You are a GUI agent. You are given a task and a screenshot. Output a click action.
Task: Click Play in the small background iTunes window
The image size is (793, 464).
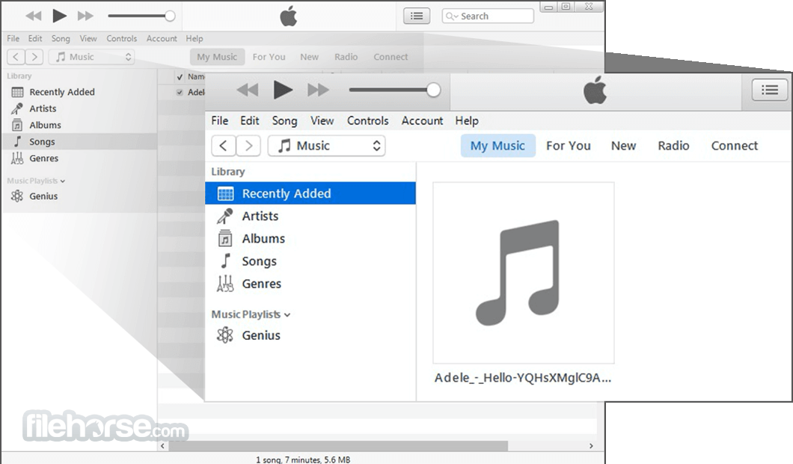pos(60,16)
